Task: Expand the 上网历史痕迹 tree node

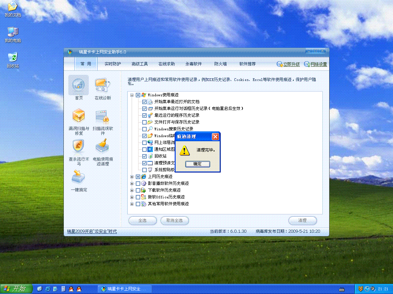Action: 132,177
